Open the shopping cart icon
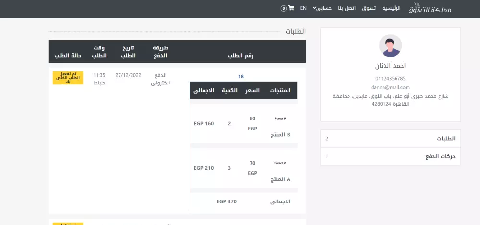Screen dimensions: 480x225 291,8
